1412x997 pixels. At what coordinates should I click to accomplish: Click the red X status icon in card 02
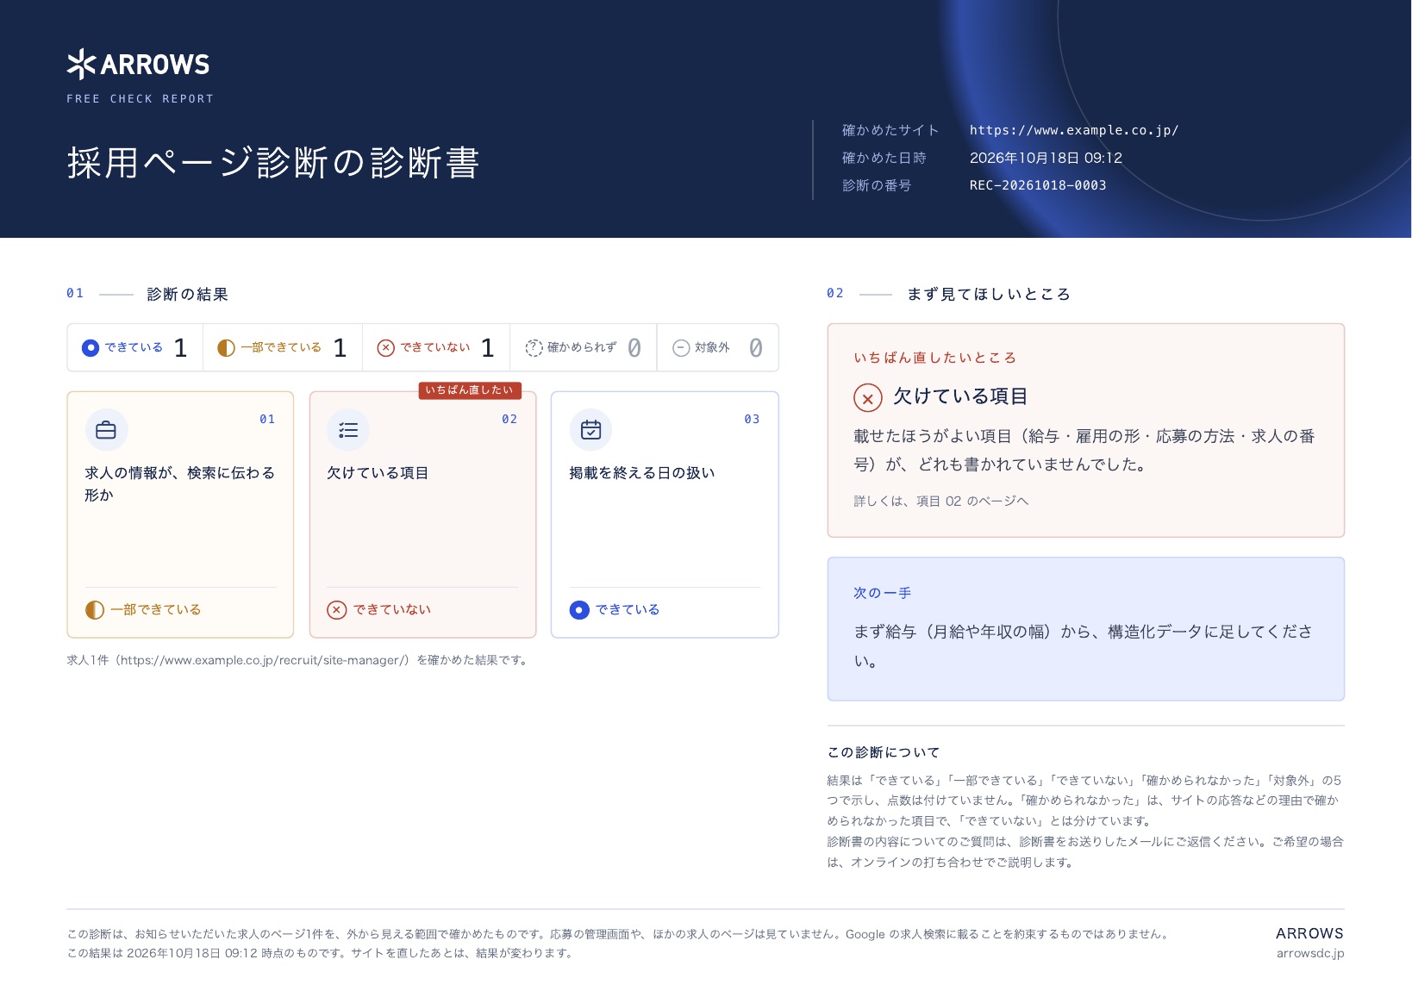[x=337, y=610]
